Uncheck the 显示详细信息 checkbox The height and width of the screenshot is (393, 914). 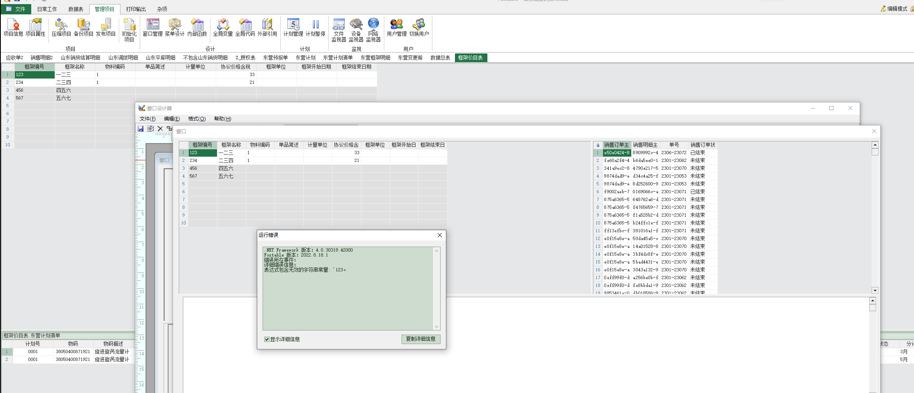[267, 339]
